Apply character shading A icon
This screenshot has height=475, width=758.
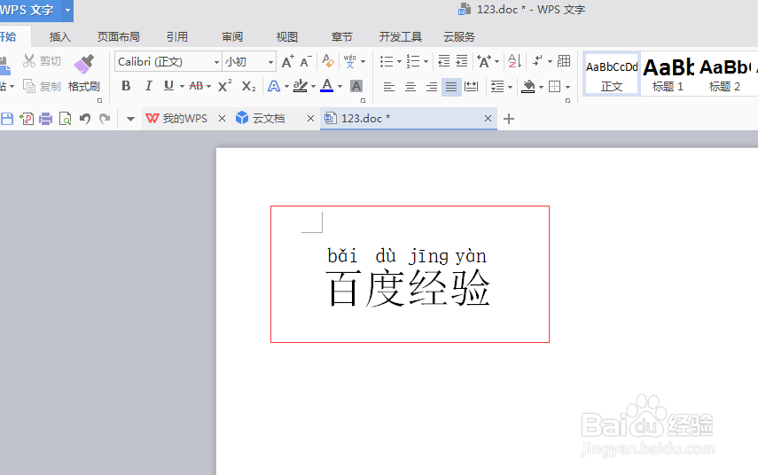(x=356, y=86)
